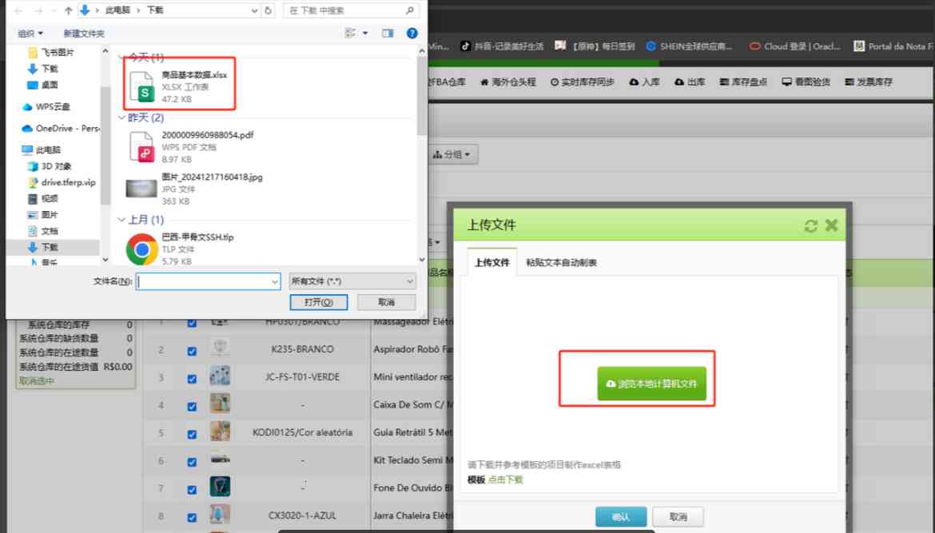Refresh the 下载 folder via address bar icon

coord(268,11)
